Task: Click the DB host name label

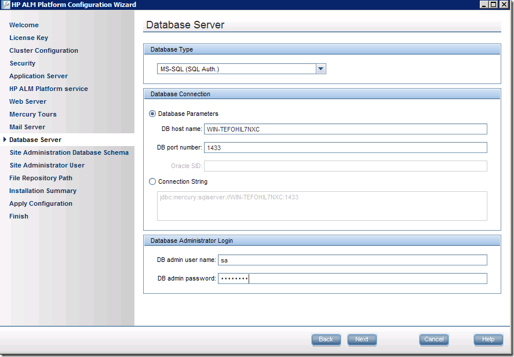Action: [x=182, y=129]
